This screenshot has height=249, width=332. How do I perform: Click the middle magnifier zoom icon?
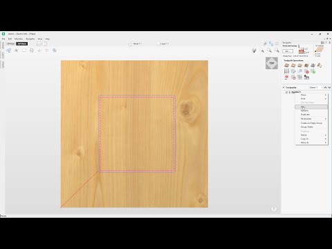point(269,50)
